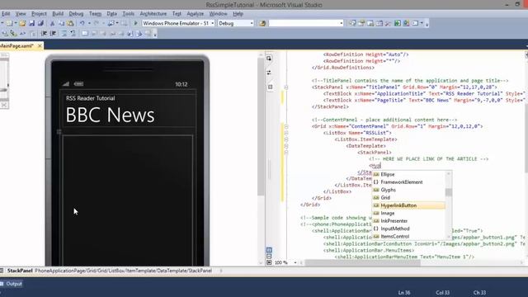Open the Undo history dropdown arrow
The height and width of the screenshot is (297, 528).
[89, 23]
